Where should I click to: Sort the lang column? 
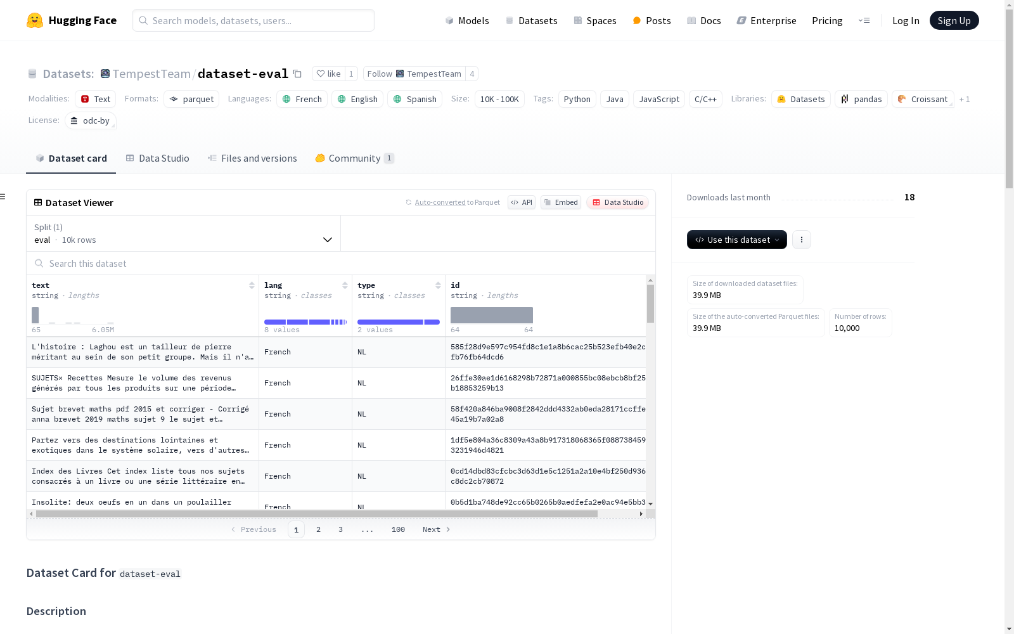[345, 285]
